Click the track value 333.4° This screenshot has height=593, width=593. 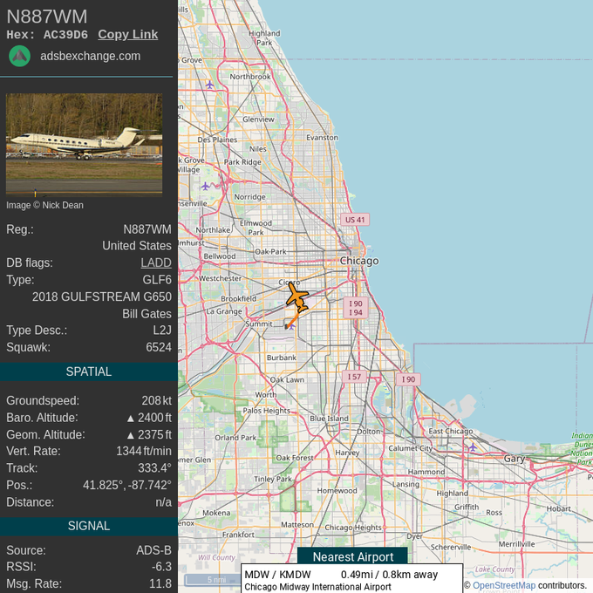coord(154,468)
